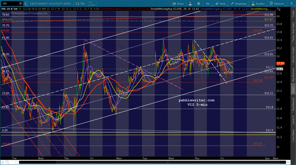Click the crosshair pan icon at bottom left
This screenshot has width=296, height=165.
click(2, 162)
